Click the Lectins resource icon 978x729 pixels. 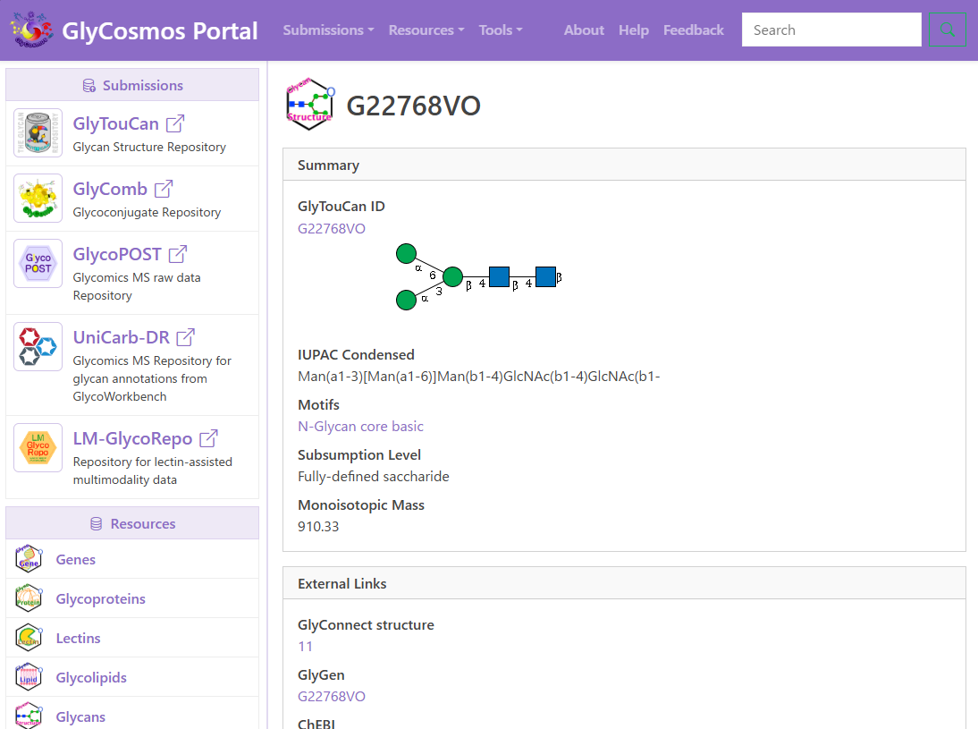(29, 639)
